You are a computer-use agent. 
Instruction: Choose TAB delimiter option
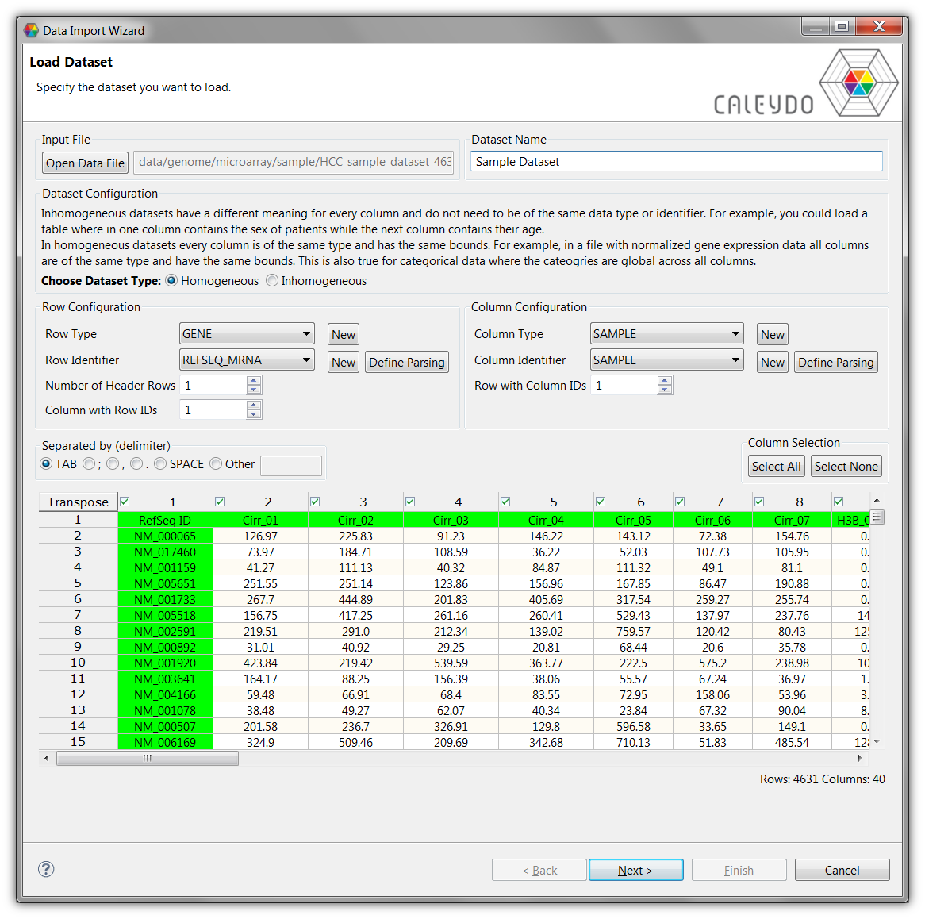point(46,464)
